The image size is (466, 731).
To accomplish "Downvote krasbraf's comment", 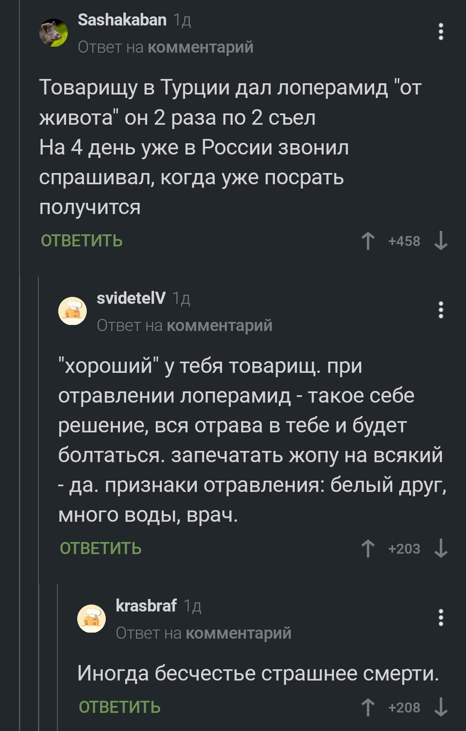I will (441, 708).
